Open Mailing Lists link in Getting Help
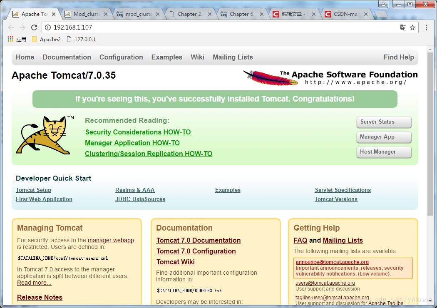Viewport: 437px width, 308px height. (x=343, y=240)
